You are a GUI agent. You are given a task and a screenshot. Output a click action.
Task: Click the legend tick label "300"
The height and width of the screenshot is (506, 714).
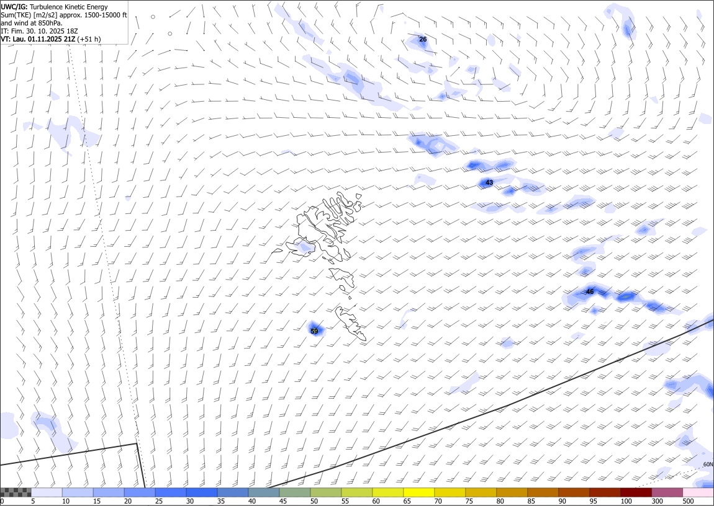click(657, 501)
